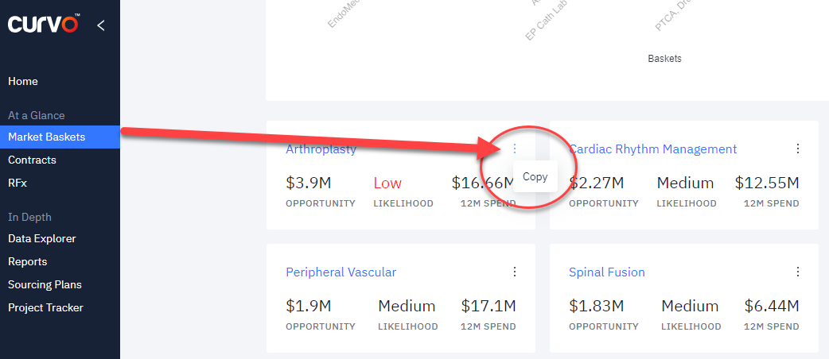Go to Home in the sidebar

pyautogui.click(x=23, y=81)
